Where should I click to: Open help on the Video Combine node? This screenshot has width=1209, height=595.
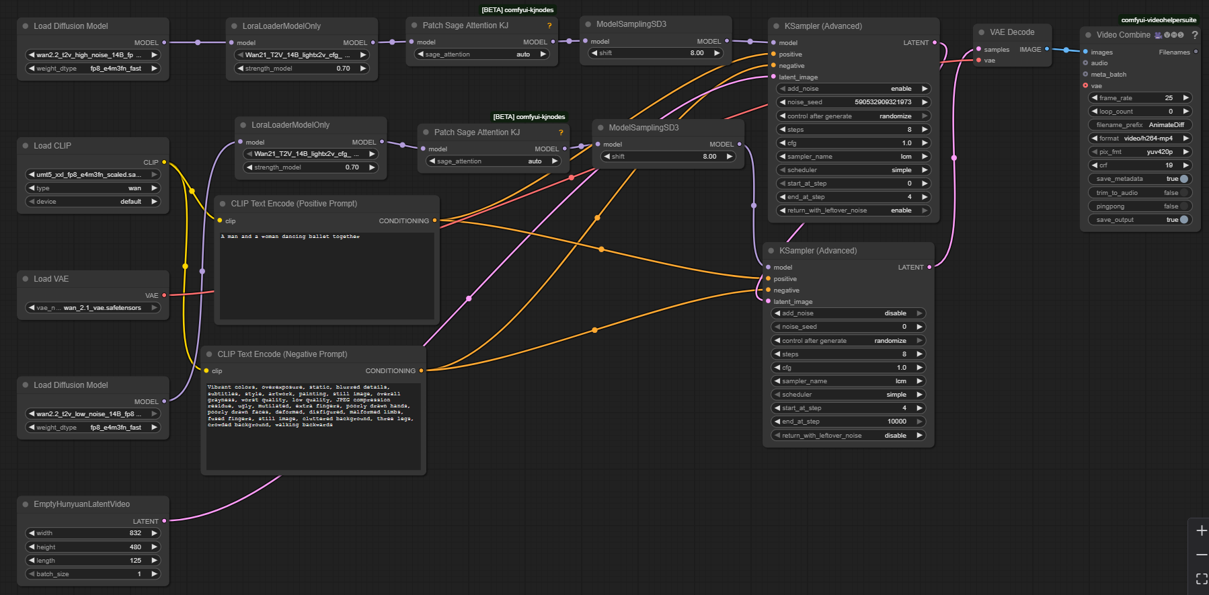tap(1194, 35)
